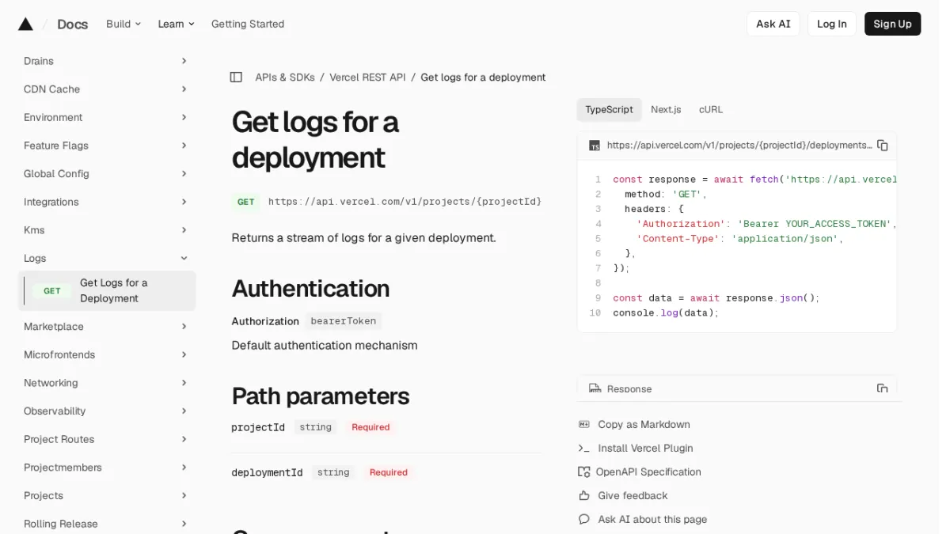This screenshot has height=534, width=950.
Task: Expand the Environment section chevron
Action: coord(184,117)
